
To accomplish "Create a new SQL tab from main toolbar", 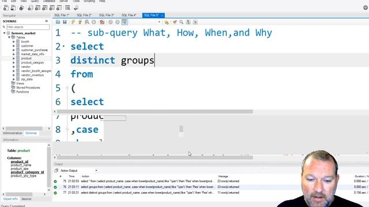I will pos(6,7).
